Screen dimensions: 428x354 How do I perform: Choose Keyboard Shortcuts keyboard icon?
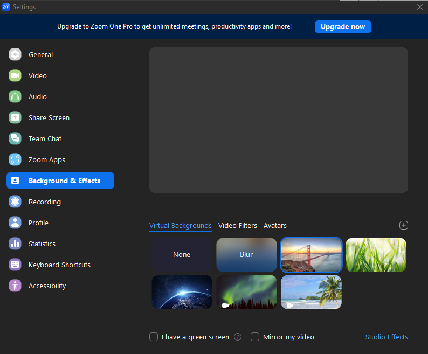tap(15, 265)
